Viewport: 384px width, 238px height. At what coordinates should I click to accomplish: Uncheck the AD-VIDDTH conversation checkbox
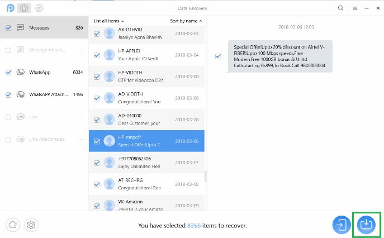tap(97, 98)
